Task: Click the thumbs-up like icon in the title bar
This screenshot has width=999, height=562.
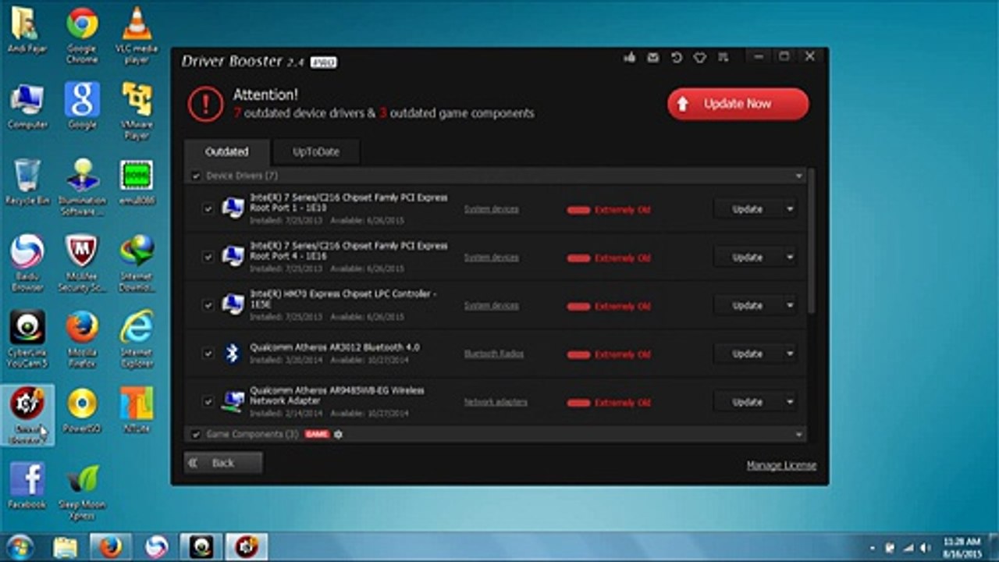Action: pyautogui.click(x=630, y=58)
